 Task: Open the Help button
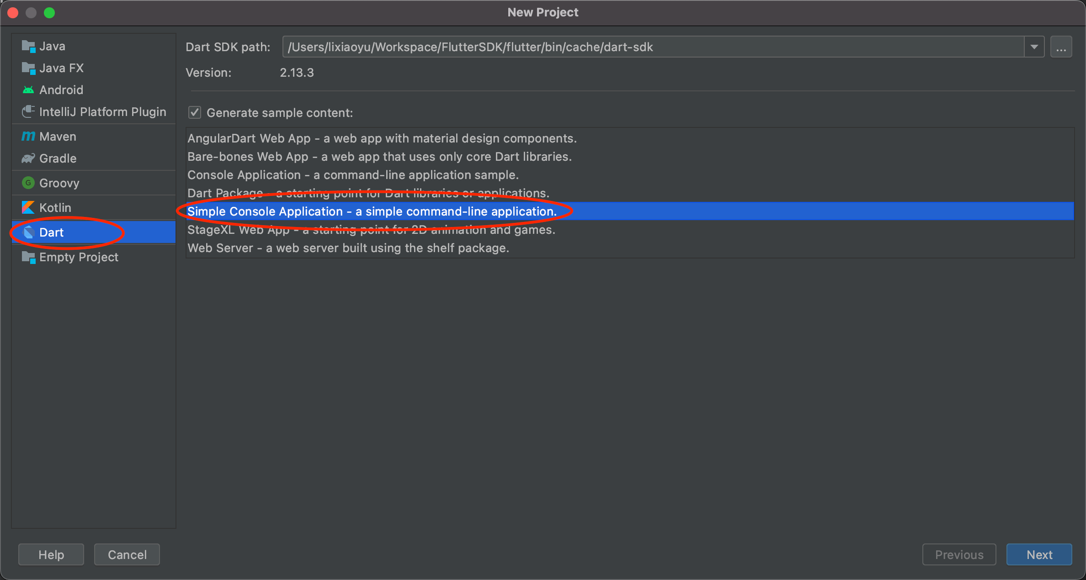pos(51,554)
